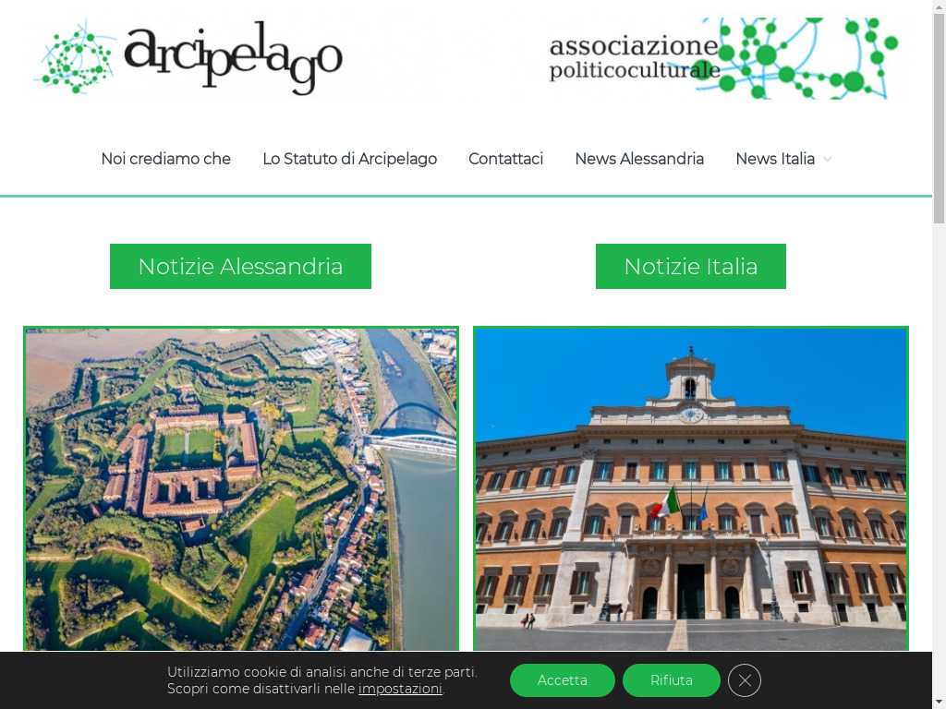Open the cookie impostazioni link
The width and height of the screenshot is (946, 709).
coord(400,689)
